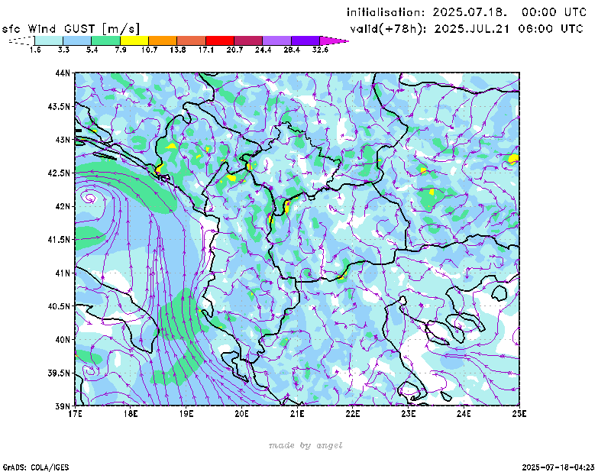Image resolution: width=611 pixels, height=472 pixels.
Task: Select the green 5.4–7.9 legend color
Action: tap(105, 40)
